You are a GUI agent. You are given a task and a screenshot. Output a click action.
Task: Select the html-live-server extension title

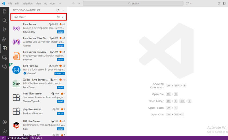(32, 94)
